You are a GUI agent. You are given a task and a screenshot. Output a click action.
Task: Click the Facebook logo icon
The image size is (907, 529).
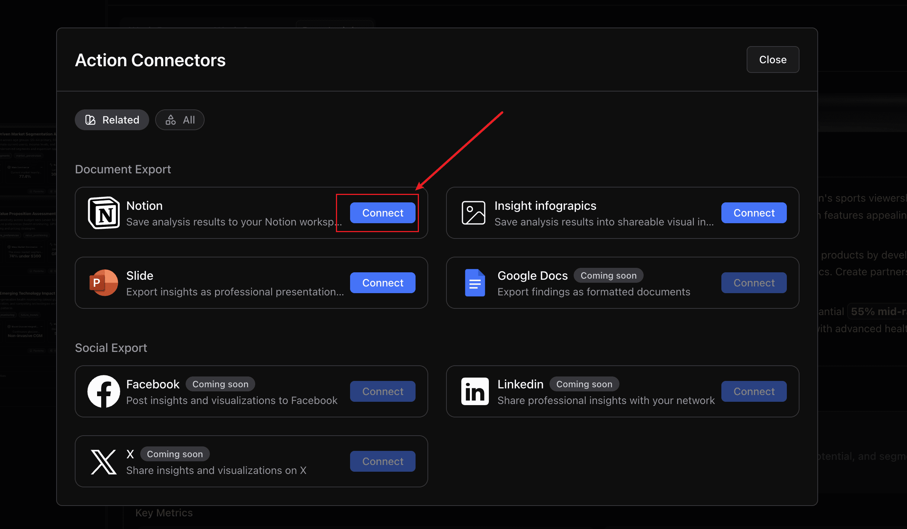point(103,391)
